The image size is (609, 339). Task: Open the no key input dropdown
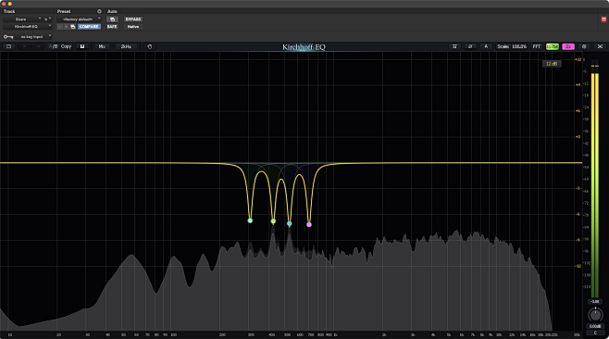[x=33, y=36]
